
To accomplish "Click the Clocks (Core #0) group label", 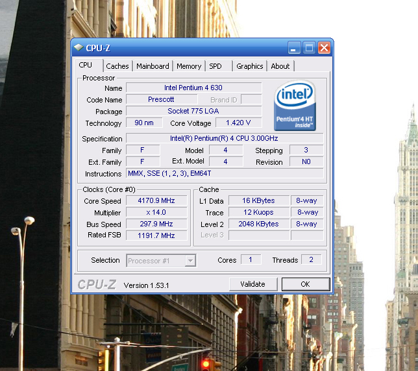I will [x=109, y=189].
